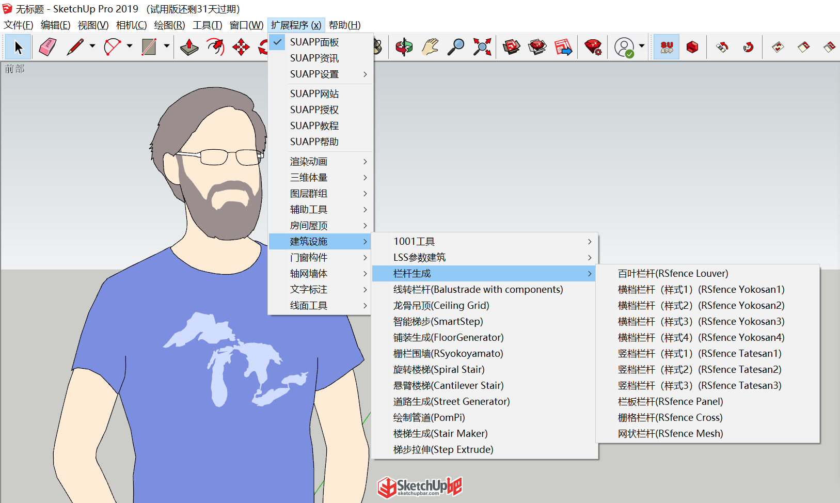The image size is (840, 503).
Task: Select the Rectangle shape tool
Action: [x=149, y=47]
